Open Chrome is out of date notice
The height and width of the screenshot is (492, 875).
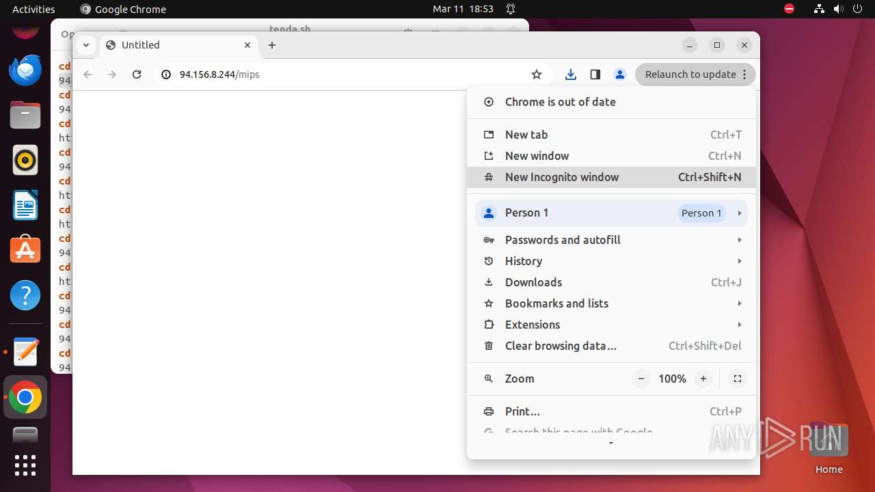pyautogui.click(x=612, y=102)
